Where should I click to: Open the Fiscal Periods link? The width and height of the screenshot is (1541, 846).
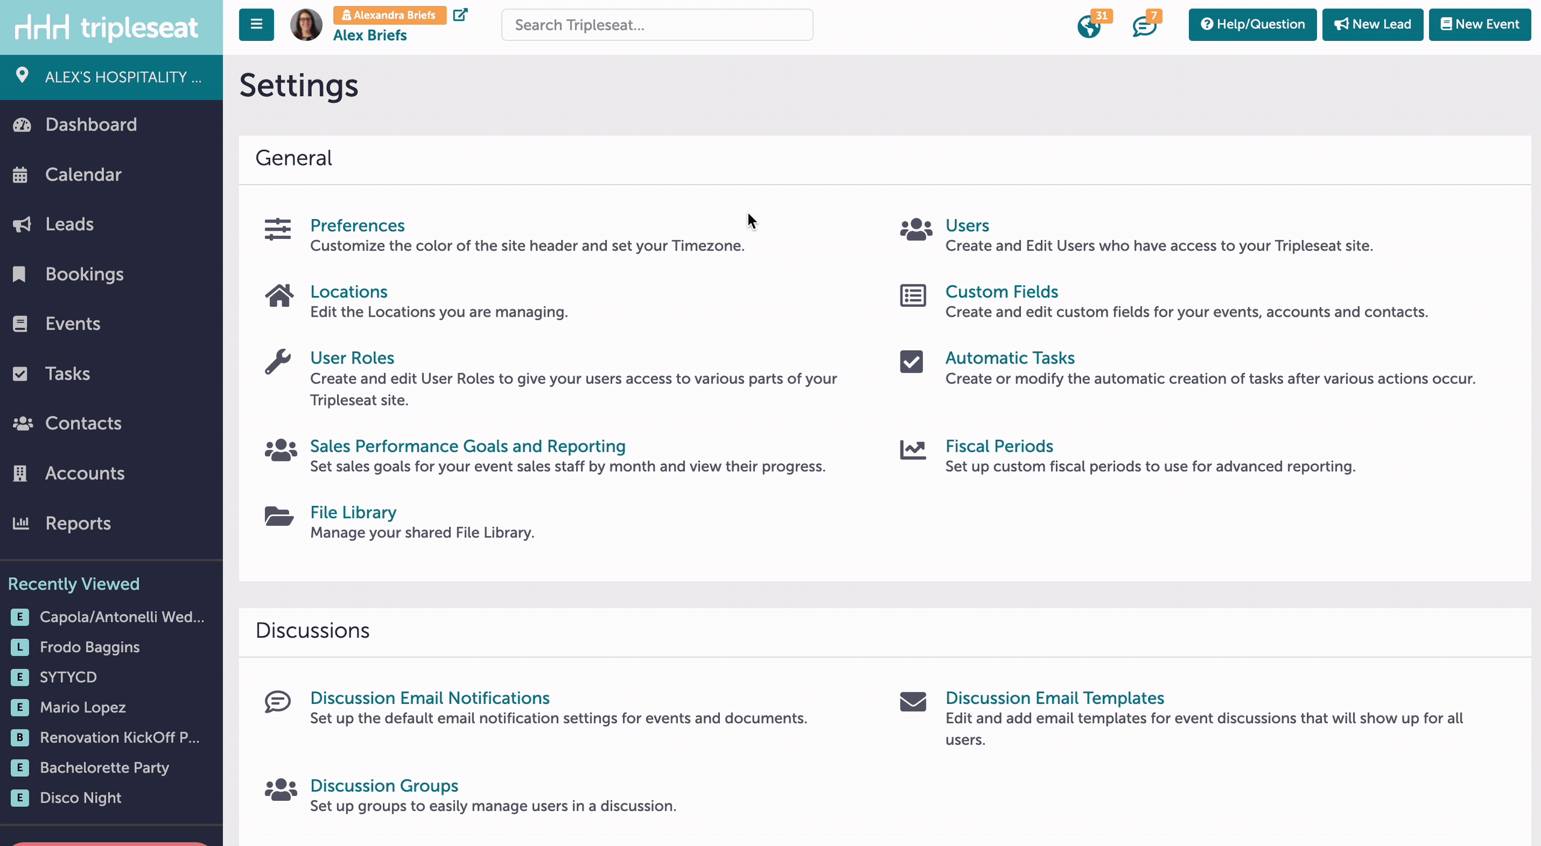click(x=999, y=446)
